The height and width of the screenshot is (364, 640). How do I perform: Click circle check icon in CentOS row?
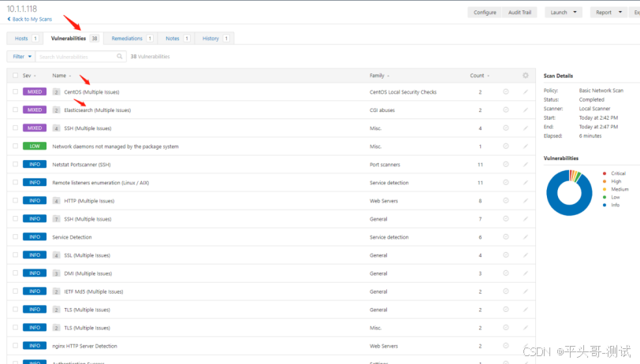(506, 92)
